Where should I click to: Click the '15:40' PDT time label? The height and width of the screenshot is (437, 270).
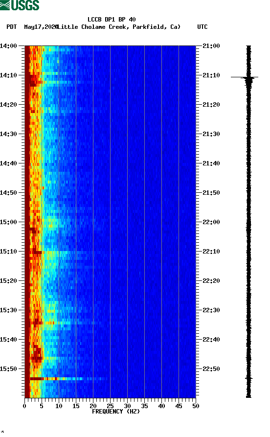[8, 340]
